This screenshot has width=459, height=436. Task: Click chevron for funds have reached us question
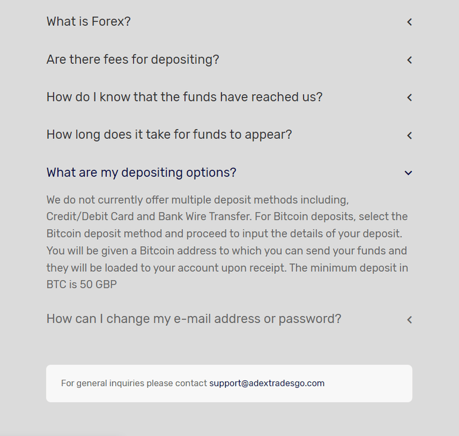point(409,98)
